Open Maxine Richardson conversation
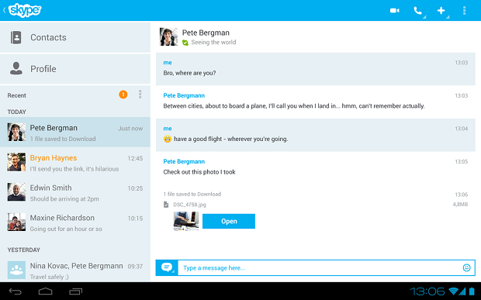This screenshot has height=300, width=481. (75, 222)
